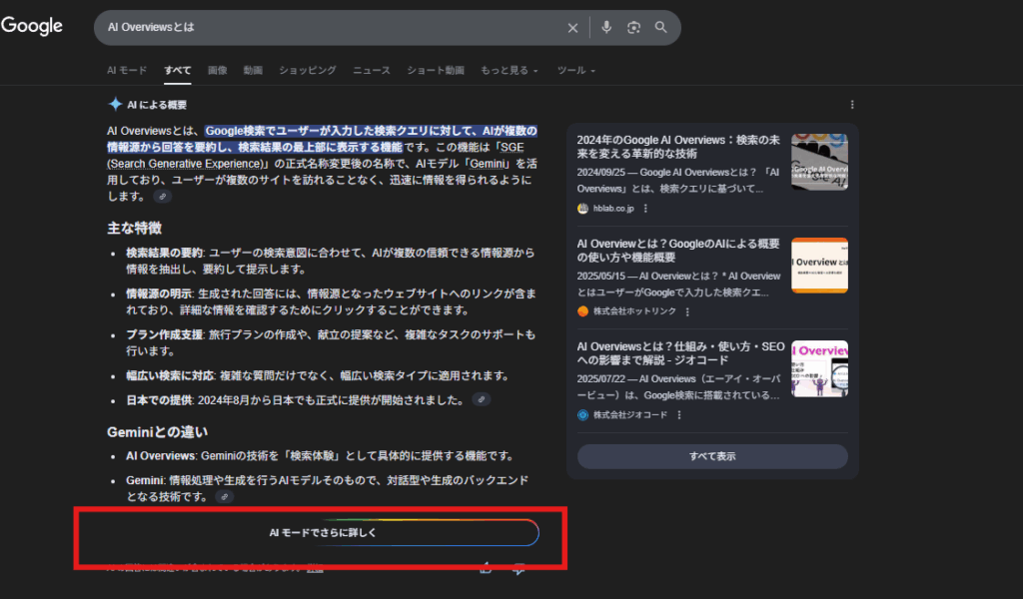1023x599 pixels.
Task: Open Google Lens image search icon
Action: 633,28
